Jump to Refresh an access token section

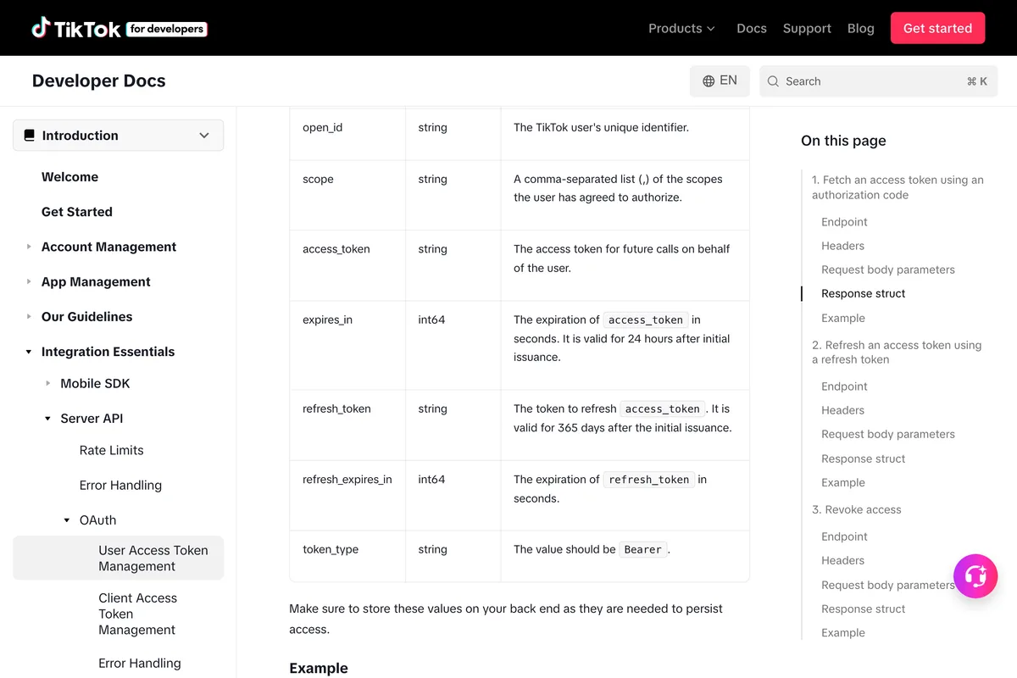pos(897,352)
